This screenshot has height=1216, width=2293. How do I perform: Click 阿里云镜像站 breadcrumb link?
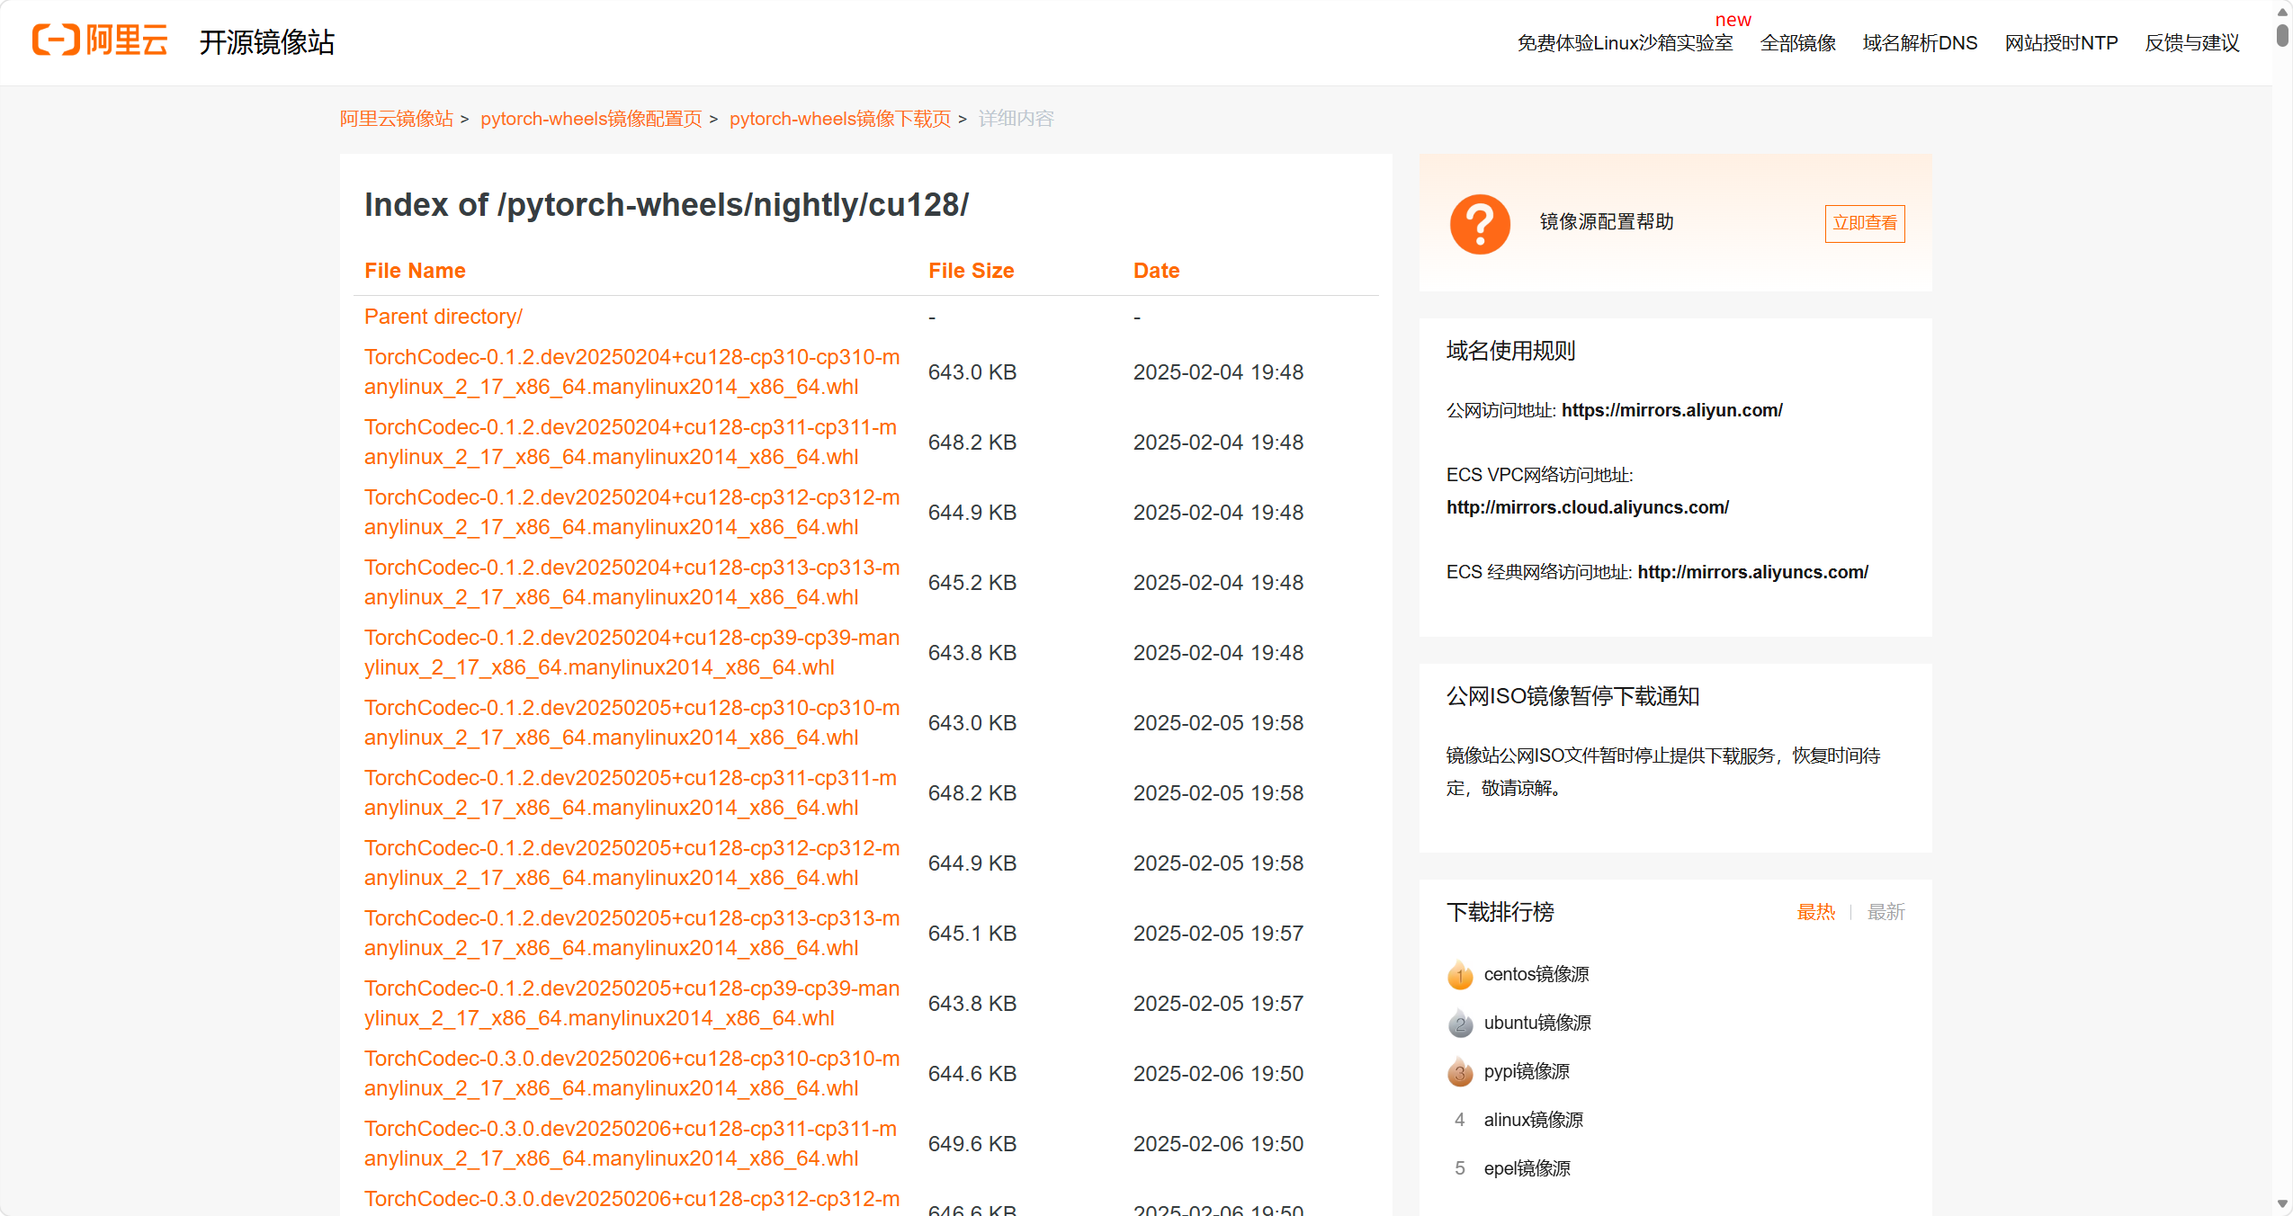[396, 119]
